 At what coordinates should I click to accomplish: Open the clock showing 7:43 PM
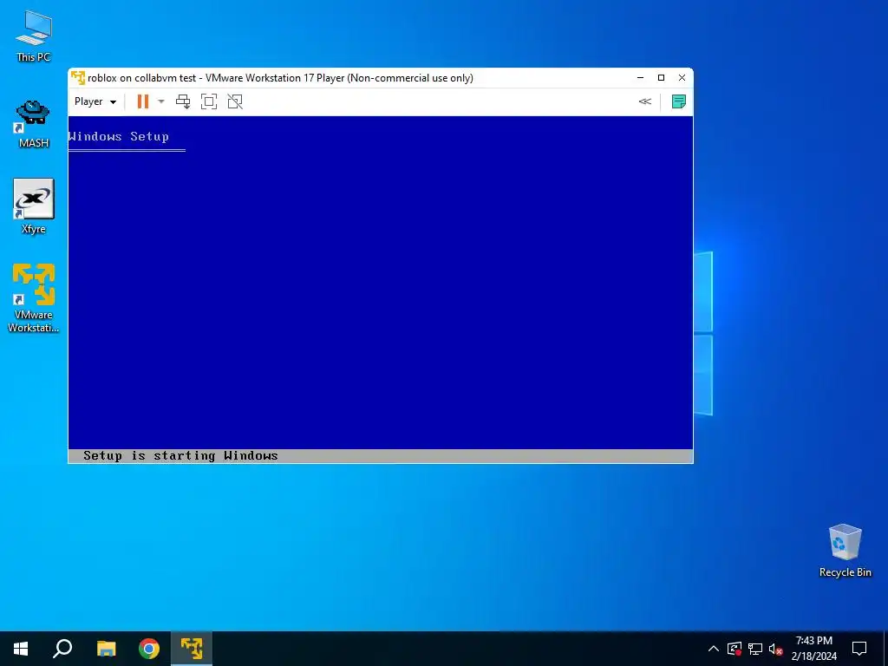click(x=813, y=649)
